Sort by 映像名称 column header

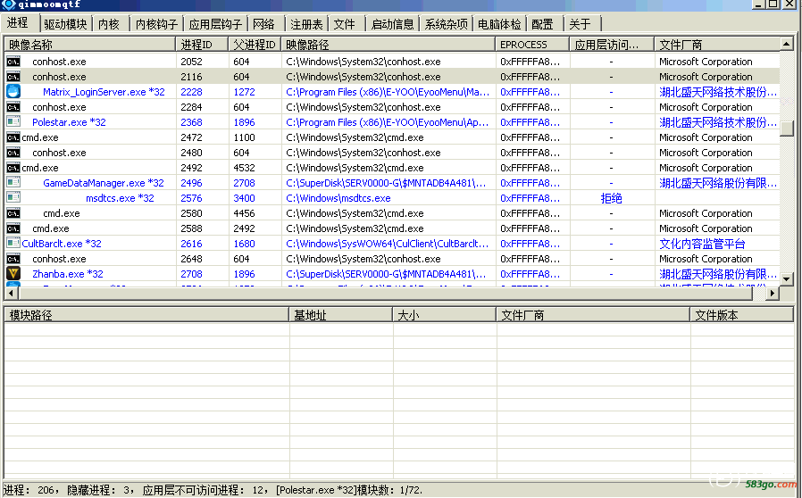90,45
